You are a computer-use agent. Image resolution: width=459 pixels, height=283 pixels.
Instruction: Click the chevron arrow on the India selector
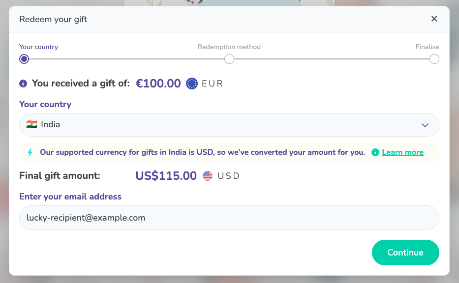tap(425, 125)
